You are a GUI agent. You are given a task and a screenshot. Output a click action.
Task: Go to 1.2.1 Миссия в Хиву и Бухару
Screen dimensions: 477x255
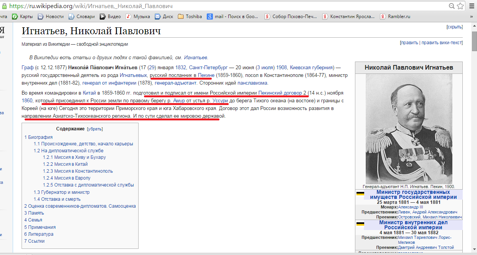click(74, 157)
